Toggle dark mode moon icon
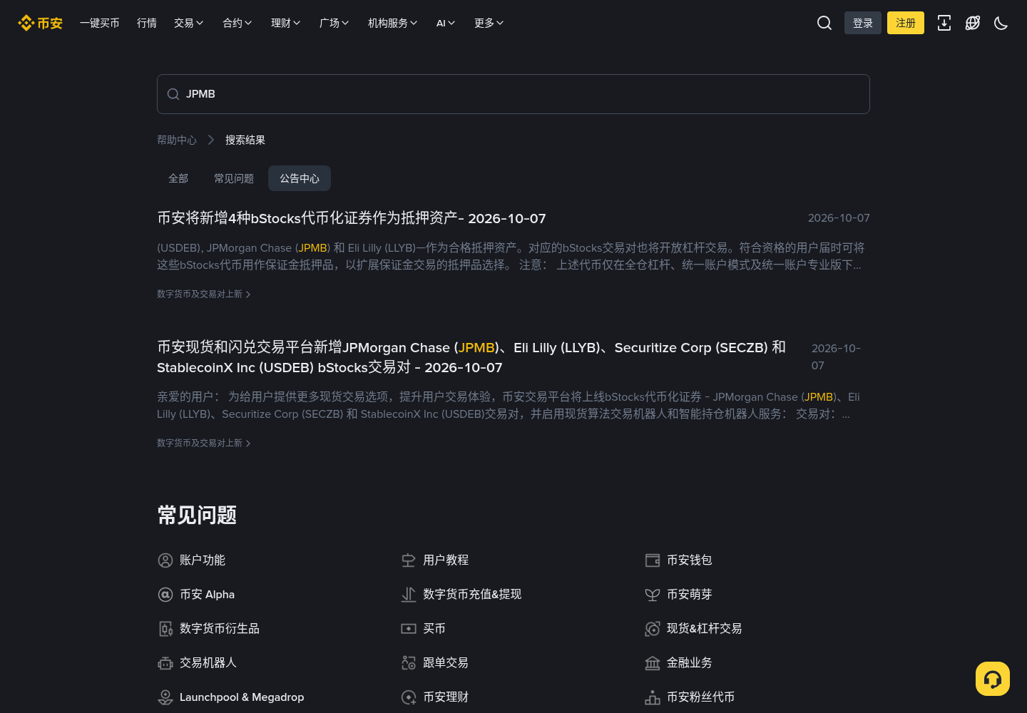This screenshot has height=713, width=1027. 1001,23
